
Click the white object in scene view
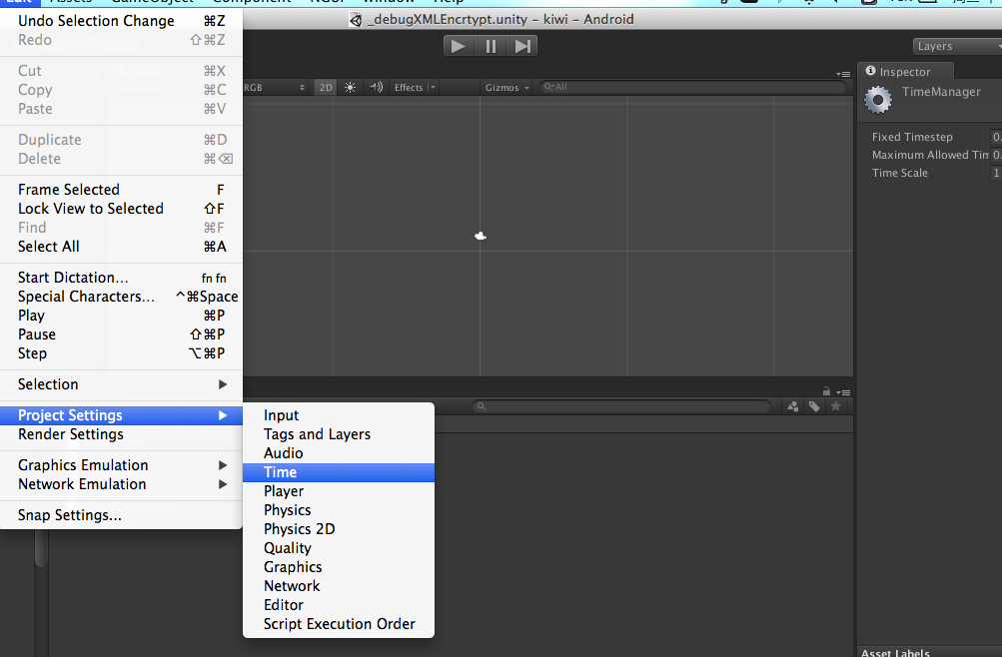tap(481, 237)
